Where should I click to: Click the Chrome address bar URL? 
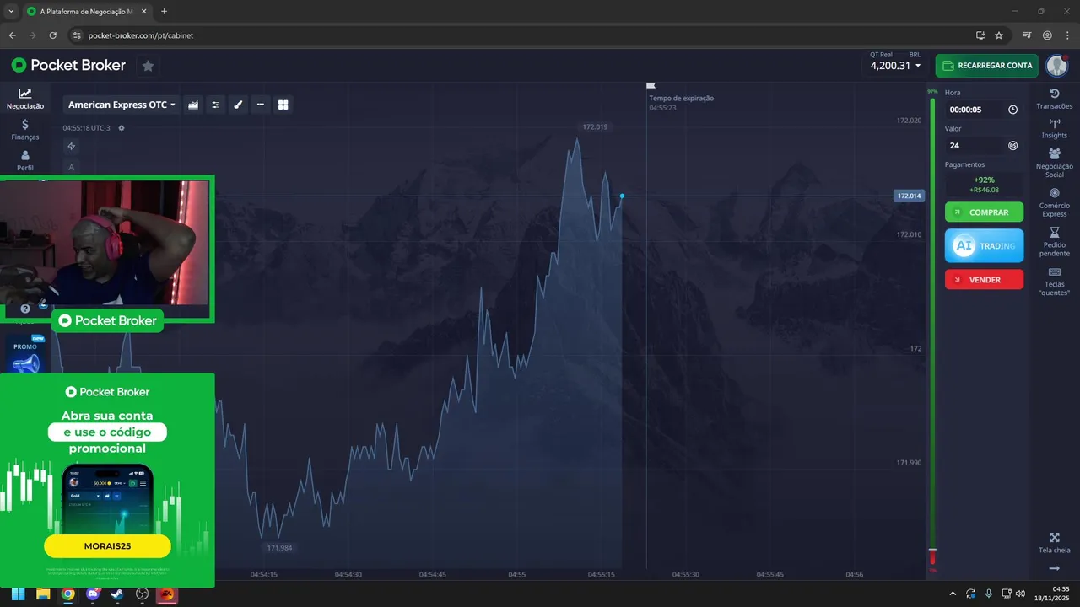141,35
